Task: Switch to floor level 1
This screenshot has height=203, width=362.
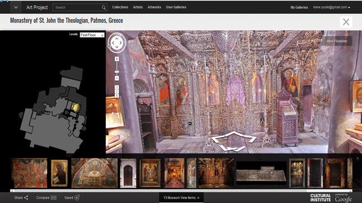Action: coord(117,96)
